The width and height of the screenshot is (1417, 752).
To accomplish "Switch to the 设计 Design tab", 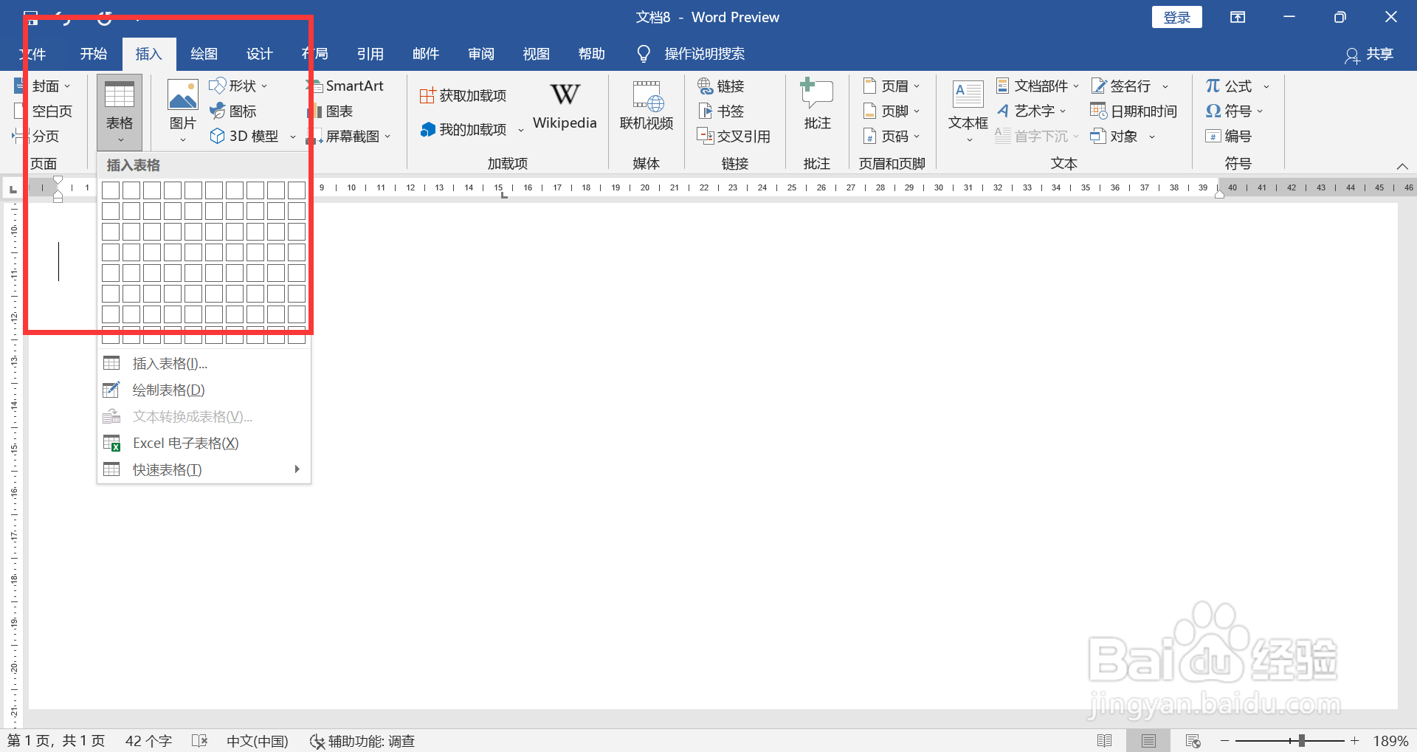I will click(259, 54).
